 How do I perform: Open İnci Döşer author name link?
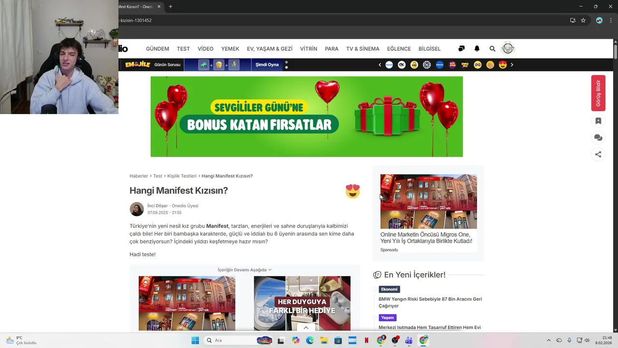(158, 205)
